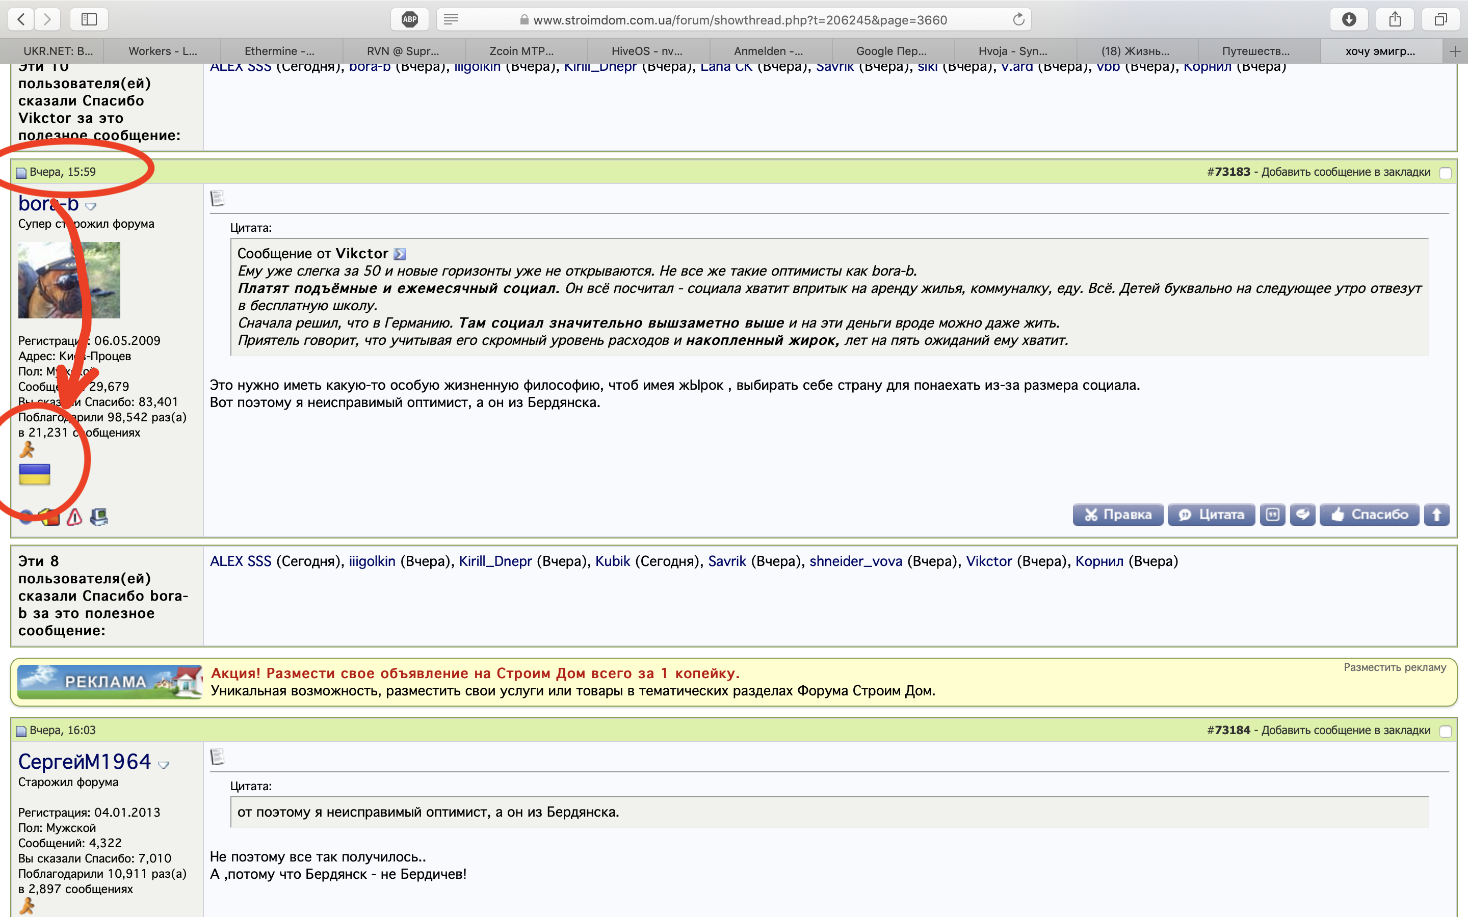Click the multi-quote icon button on post #73183
The image size is (1468, 917).
(1272, 515)
